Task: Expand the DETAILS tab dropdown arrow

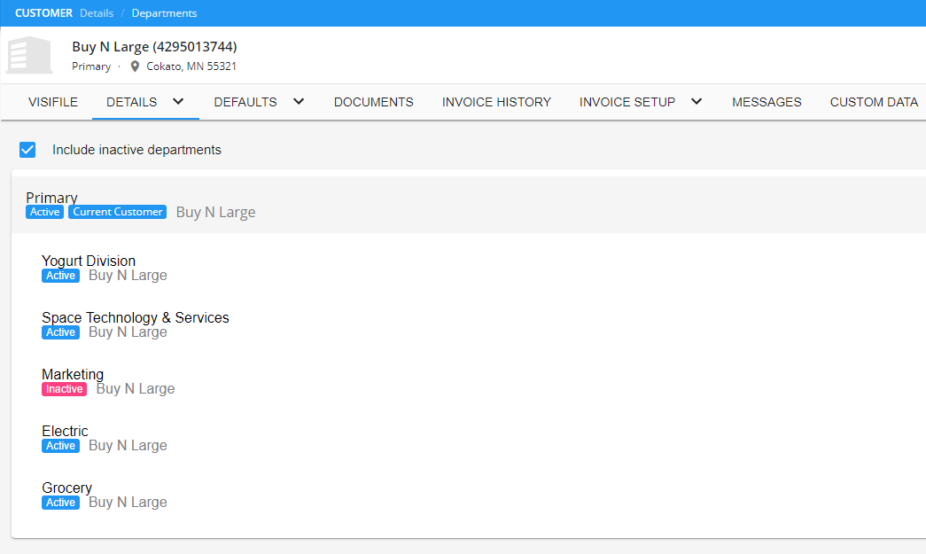Action: [178, 102]
